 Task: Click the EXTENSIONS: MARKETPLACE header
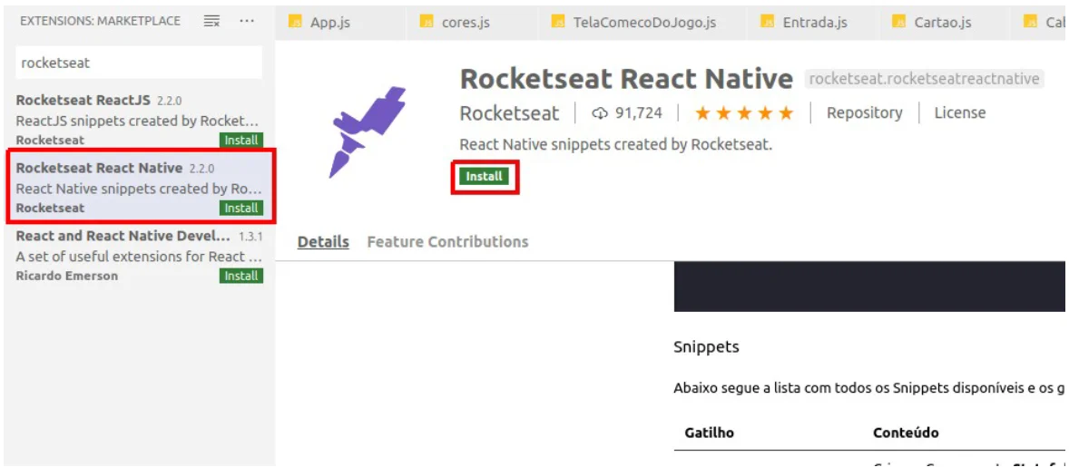(x=100, y=21)
